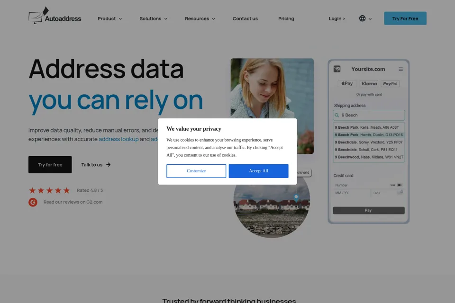Click the map pin on the houses image
This screenshot has width=455, height=303.
point(296,198)
